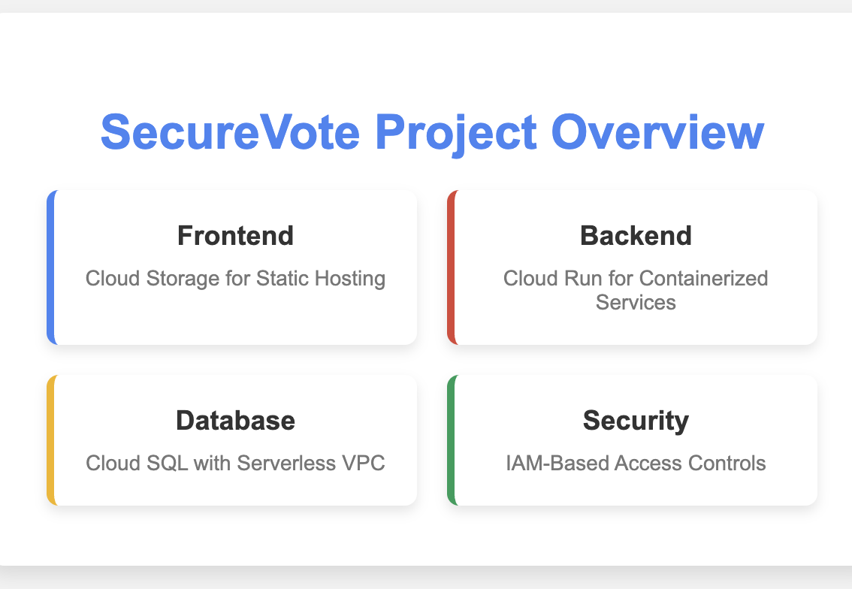852x589 pixels.
Task: Click the green accent bar on Security card
Action: (452, 440)
